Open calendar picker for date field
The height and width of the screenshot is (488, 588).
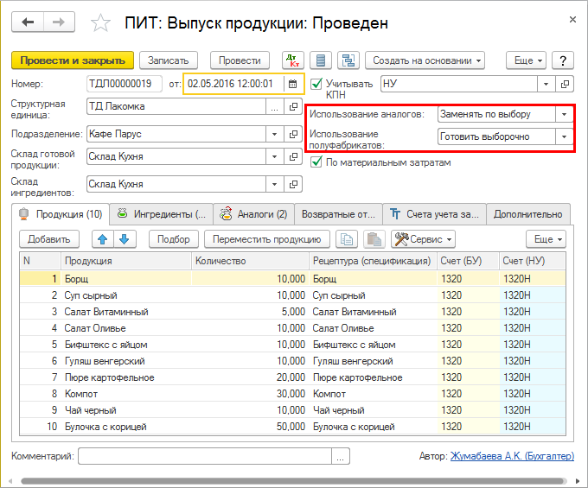(x=293, y=84)
